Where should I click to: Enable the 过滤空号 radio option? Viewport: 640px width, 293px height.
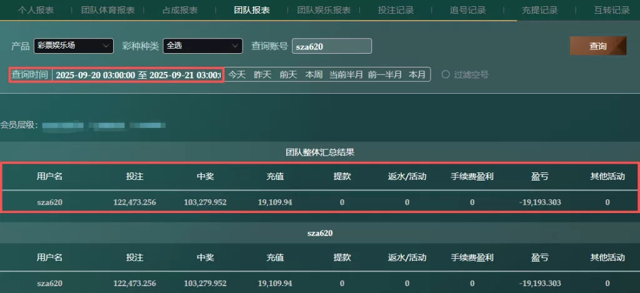pos(446,74)
